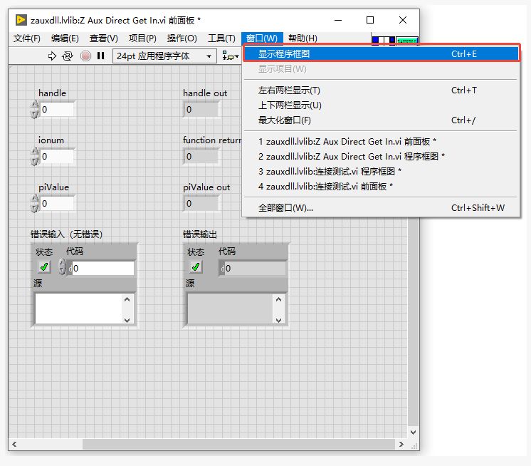Open the 24pt application font dropdown
Viewport: 531px width, 466px height.
tap(164, 56)
